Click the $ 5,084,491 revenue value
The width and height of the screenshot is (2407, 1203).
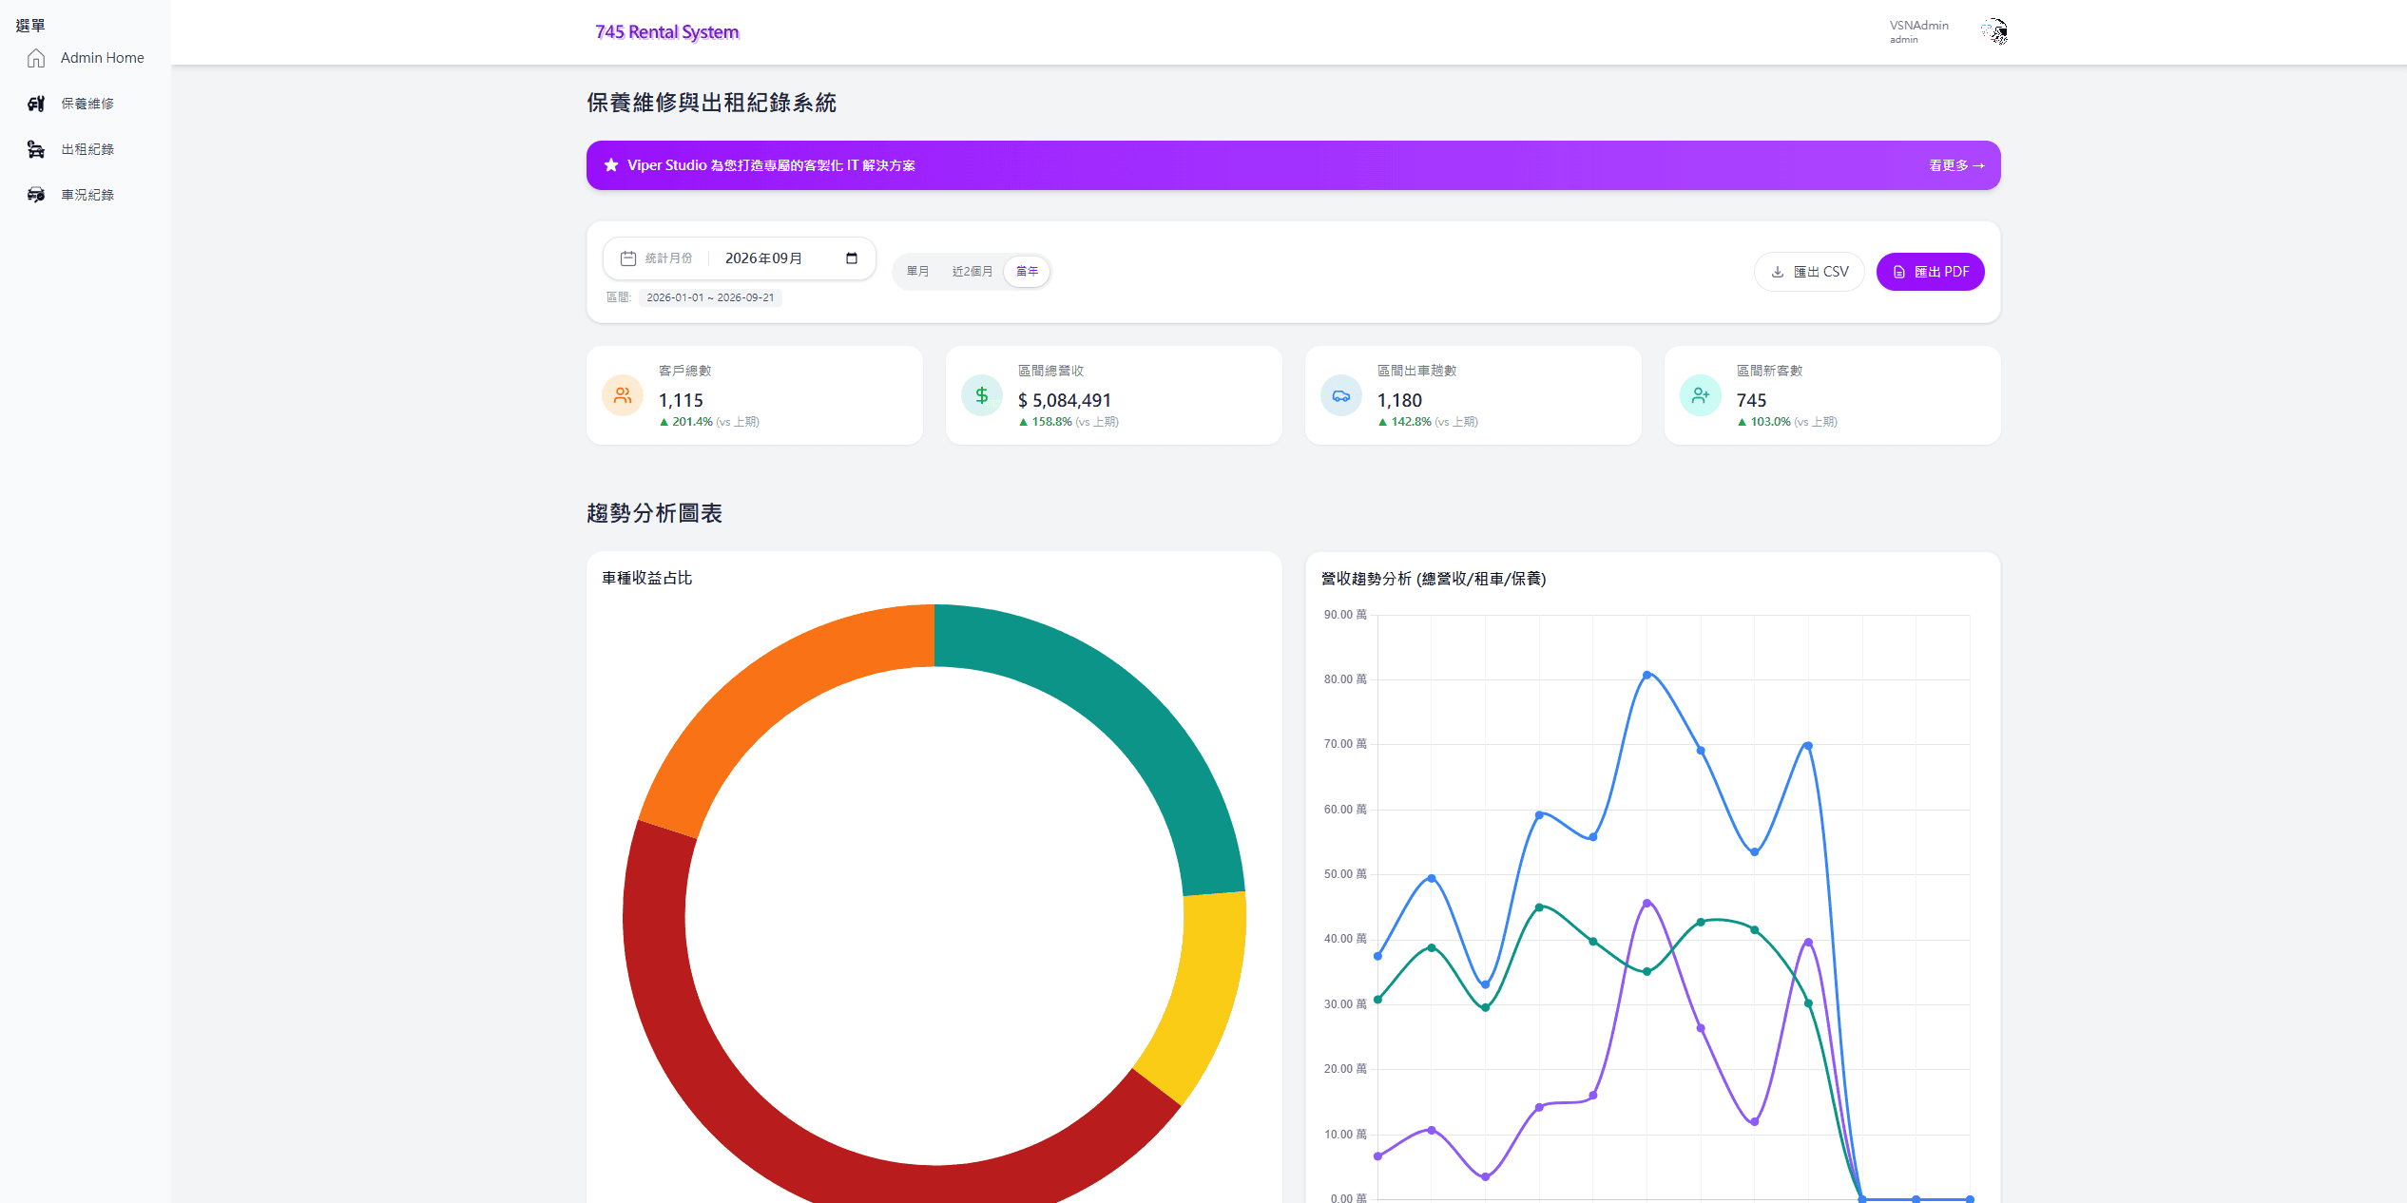point(1065,400)
